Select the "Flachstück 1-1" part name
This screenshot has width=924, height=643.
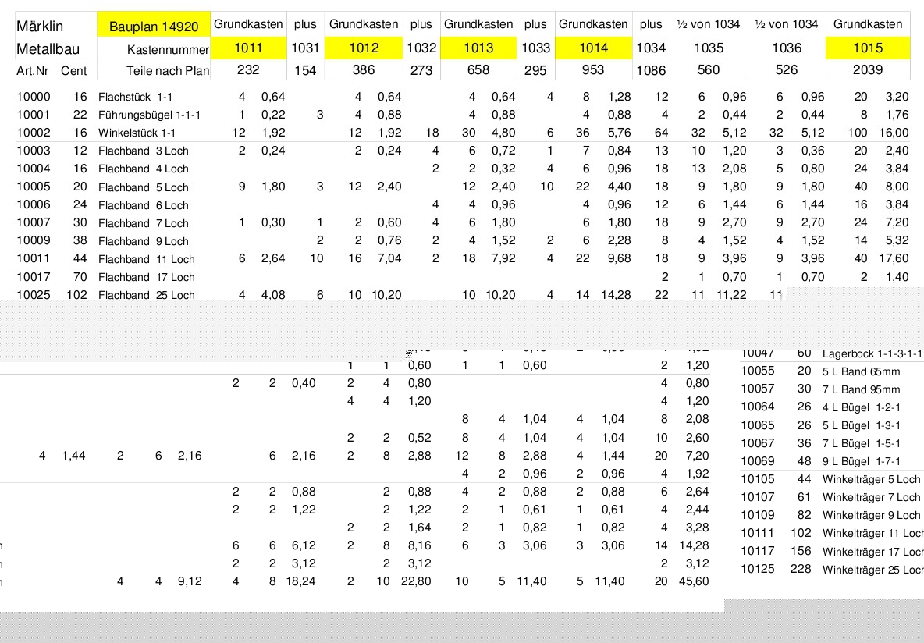(x=136, y=97)
